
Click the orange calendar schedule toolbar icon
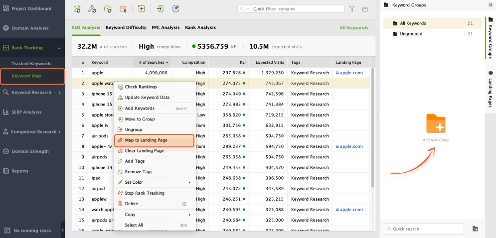(123, 9)
